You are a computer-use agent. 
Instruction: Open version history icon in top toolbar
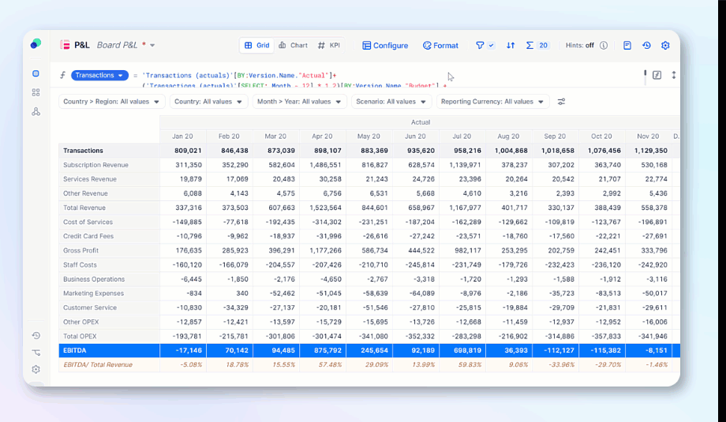click(646, 45)
